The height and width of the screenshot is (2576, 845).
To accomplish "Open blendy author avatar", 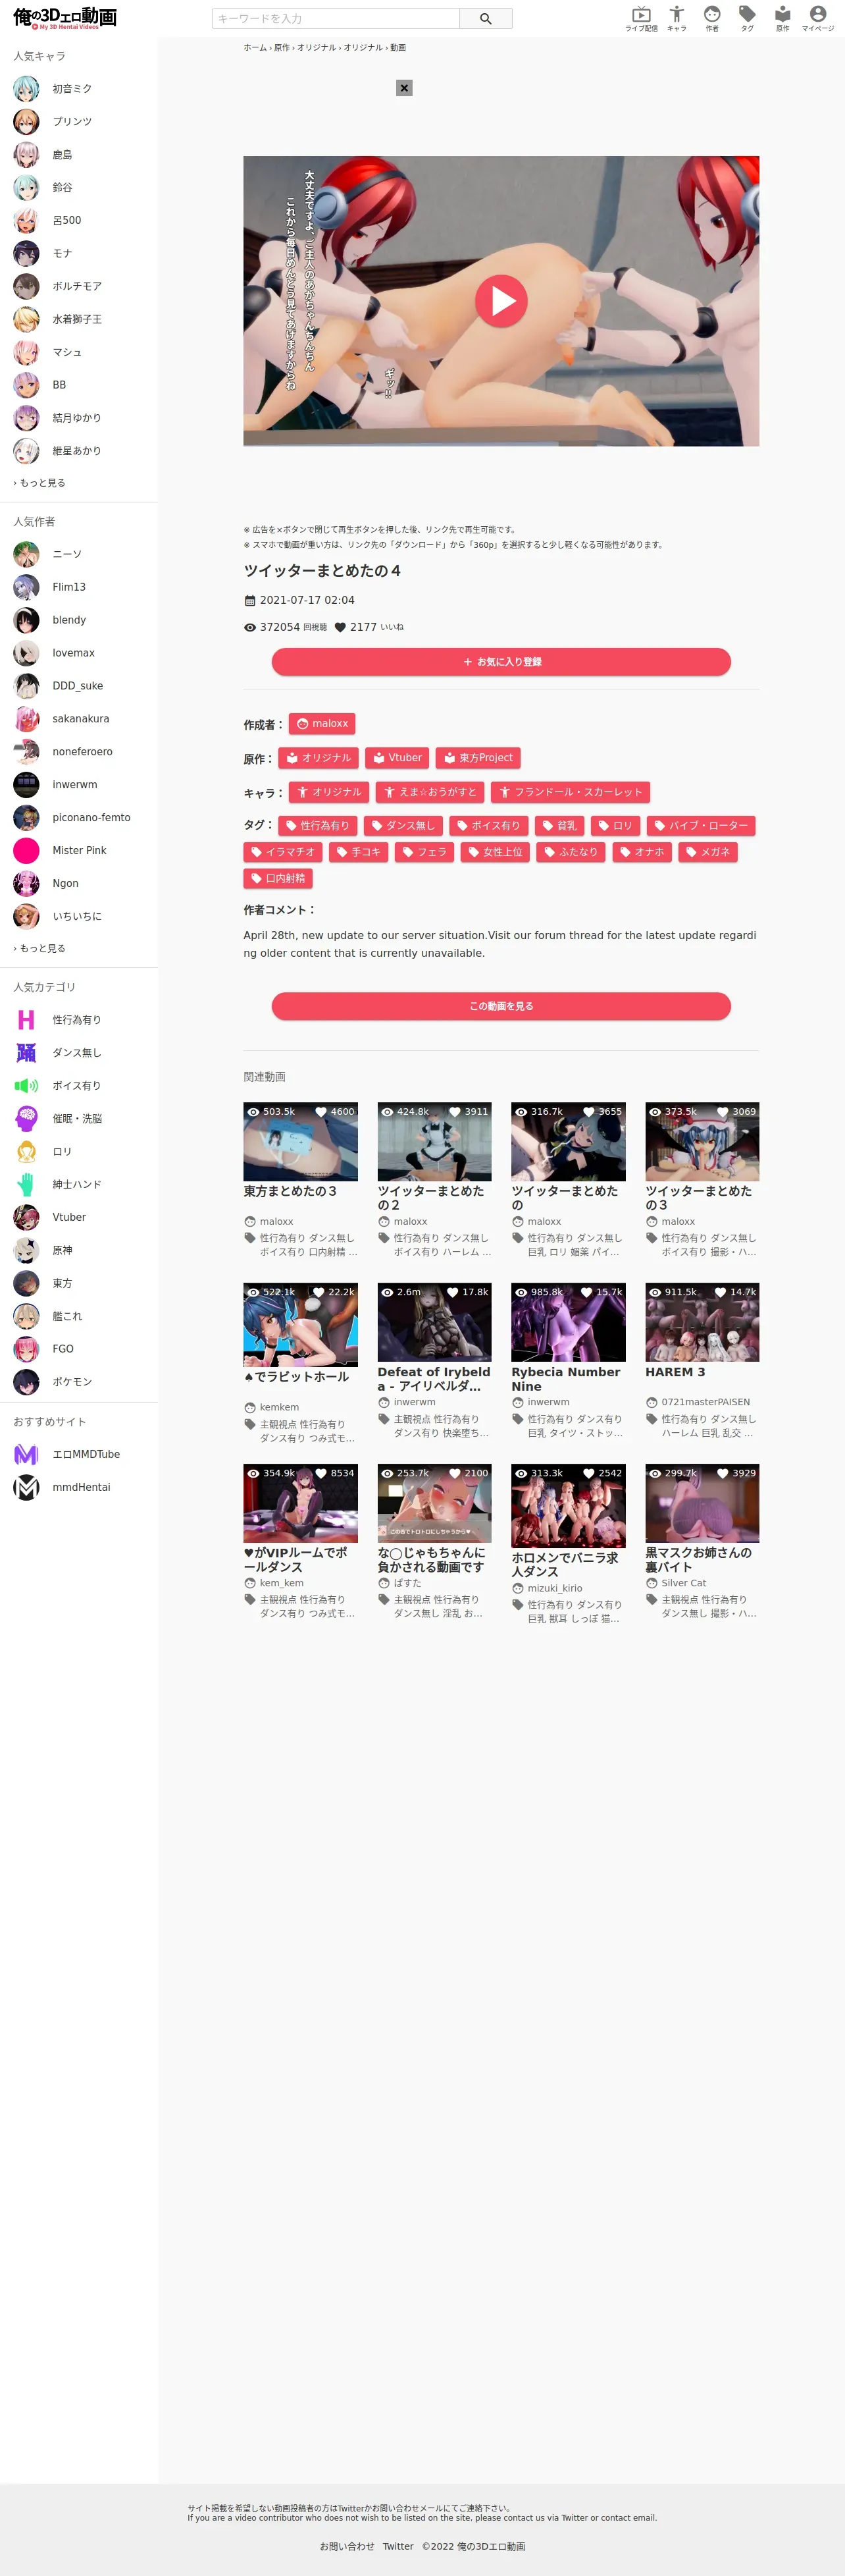I will [x=26, y=620].
